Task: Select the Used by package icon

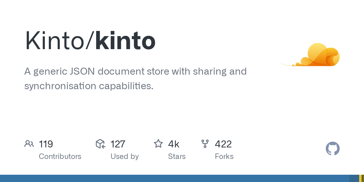Action: click(100, 144)
